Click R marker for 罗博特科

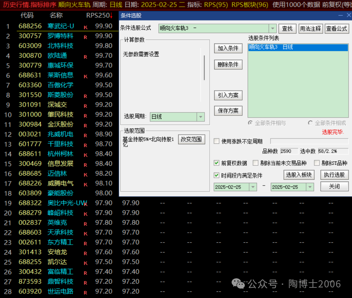point(86,37)
